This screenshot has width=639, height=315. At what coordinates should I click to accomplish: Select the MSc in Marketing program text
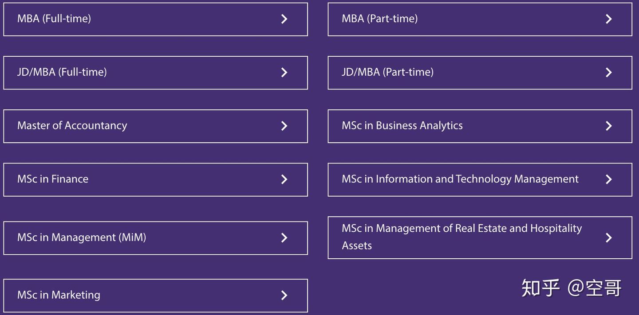[59, 295]
